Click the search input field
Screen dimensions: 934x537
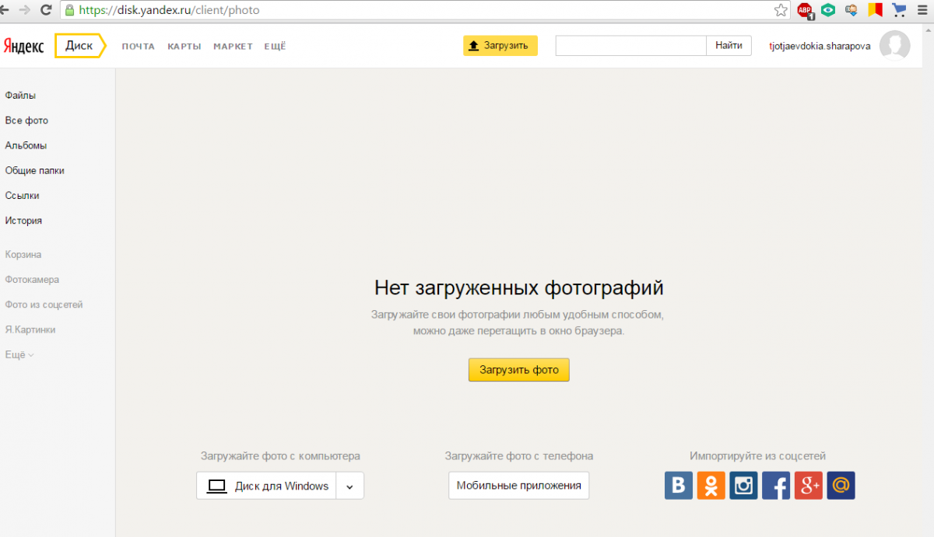pos(630,46)
